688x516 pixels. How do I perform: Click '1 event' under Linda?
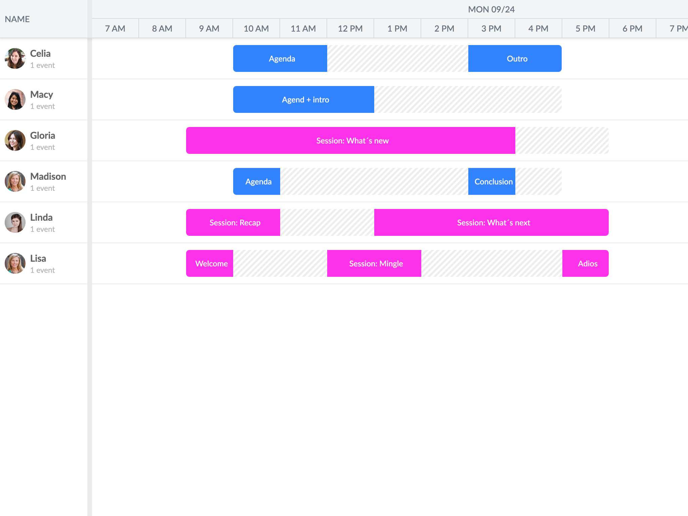click(x=42, y=229)
